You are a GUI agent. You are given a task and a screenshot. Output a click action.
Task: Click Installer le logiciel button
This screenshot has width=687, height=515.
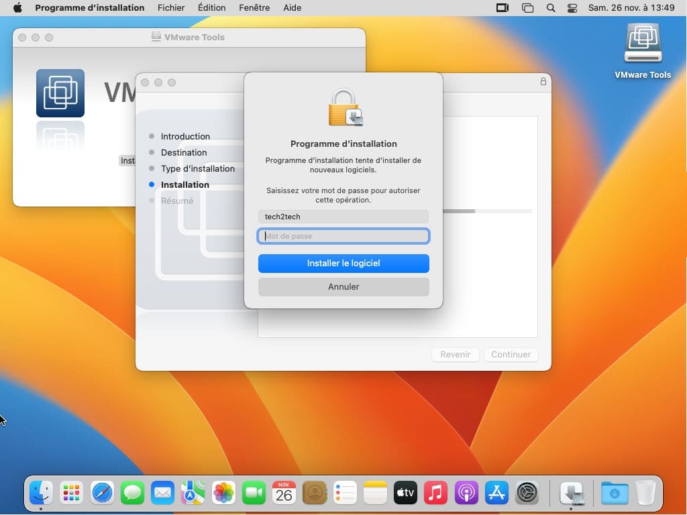click(343, 263)
